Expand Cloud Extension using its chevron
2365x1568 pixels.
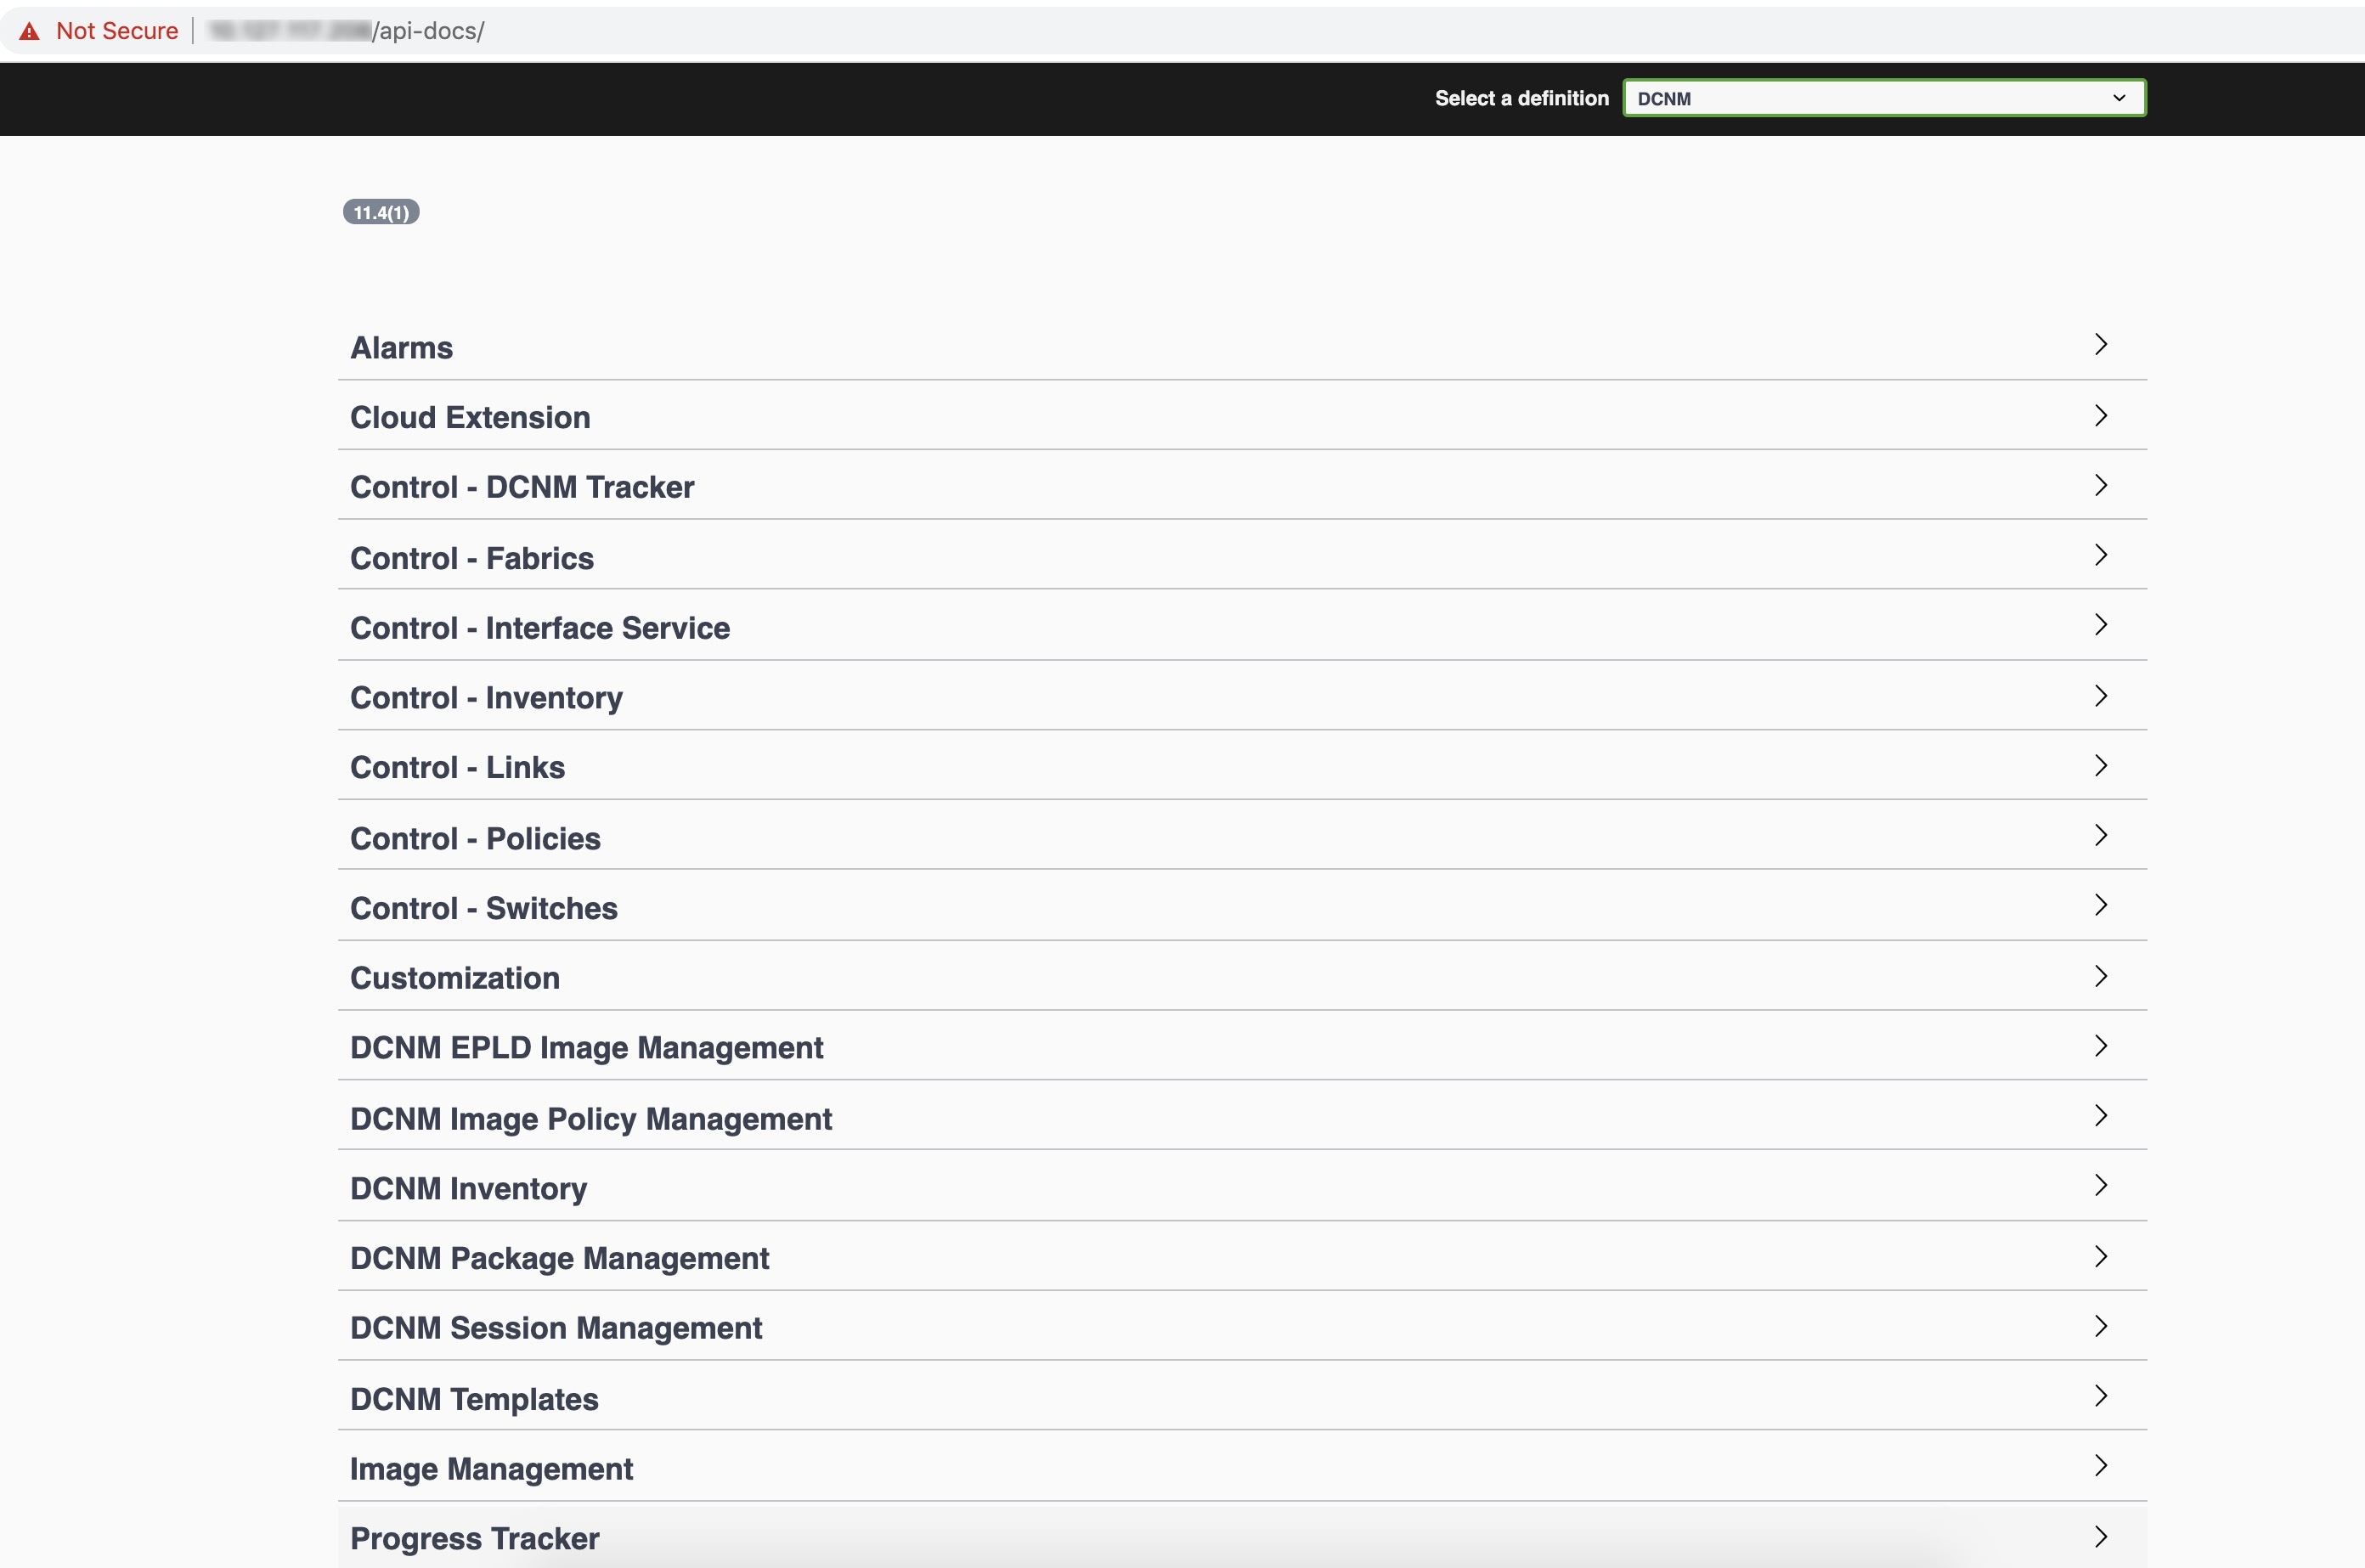click(2101, 415)
